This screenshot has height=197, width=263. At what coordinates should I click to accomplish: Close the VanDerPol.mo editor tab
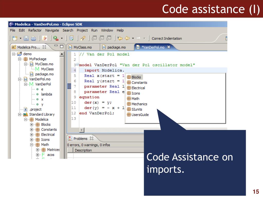coord(169,47)
